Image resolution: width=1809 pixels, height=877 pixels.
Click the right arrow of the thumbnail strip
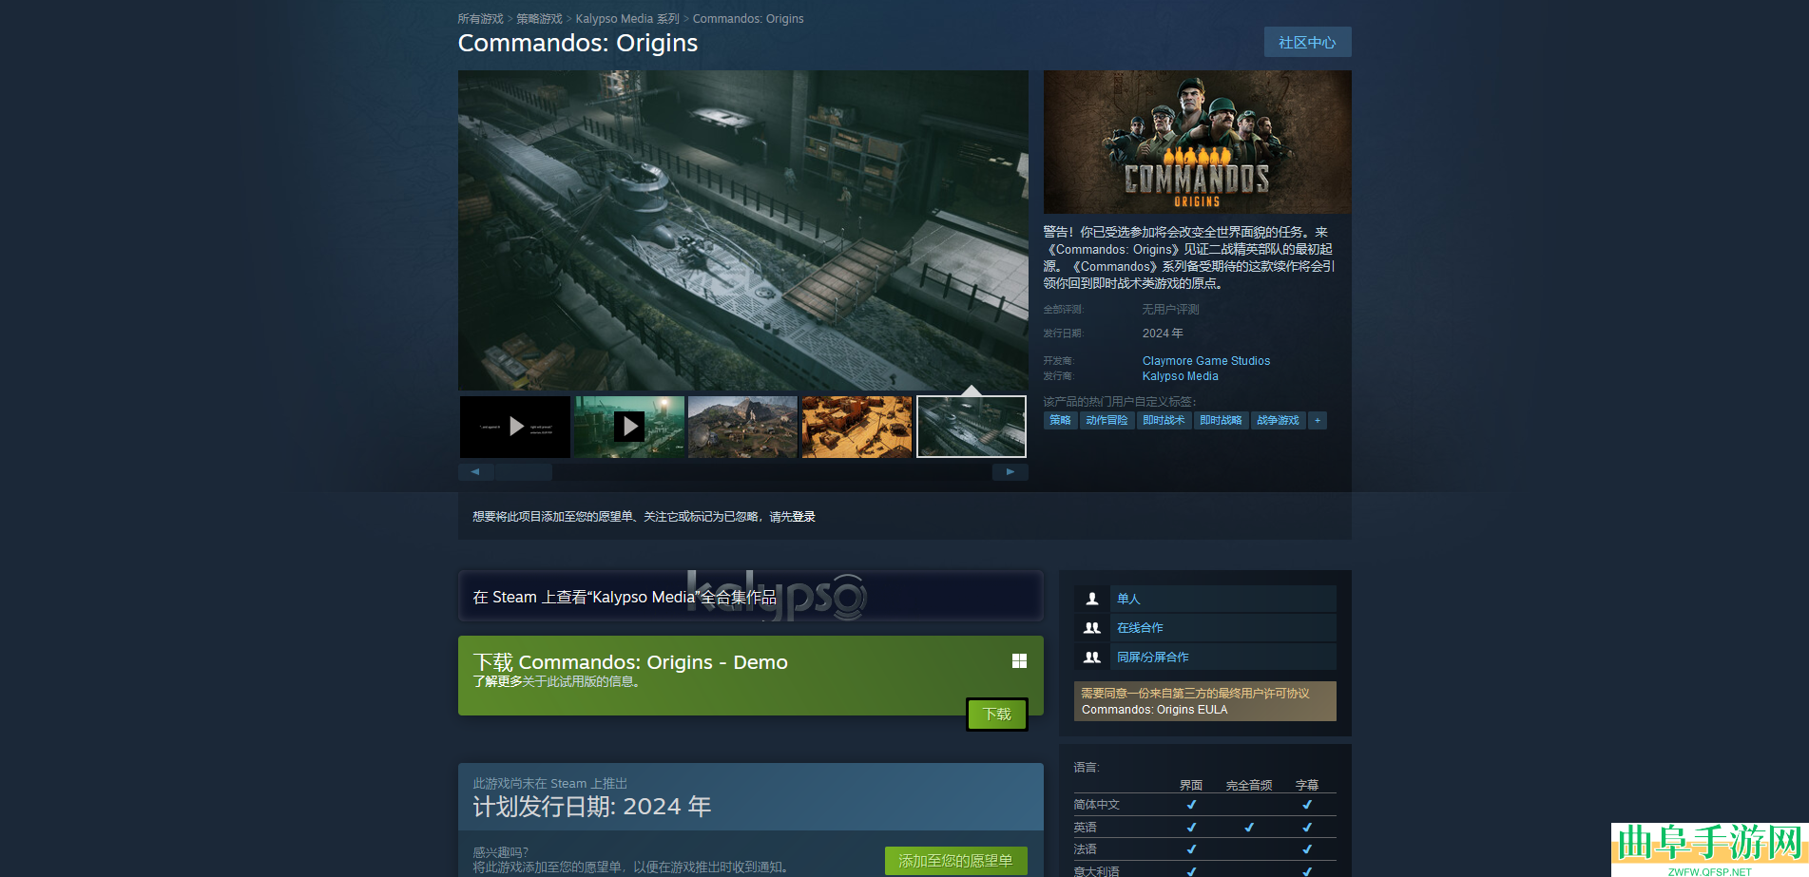tap(1010, 471)
